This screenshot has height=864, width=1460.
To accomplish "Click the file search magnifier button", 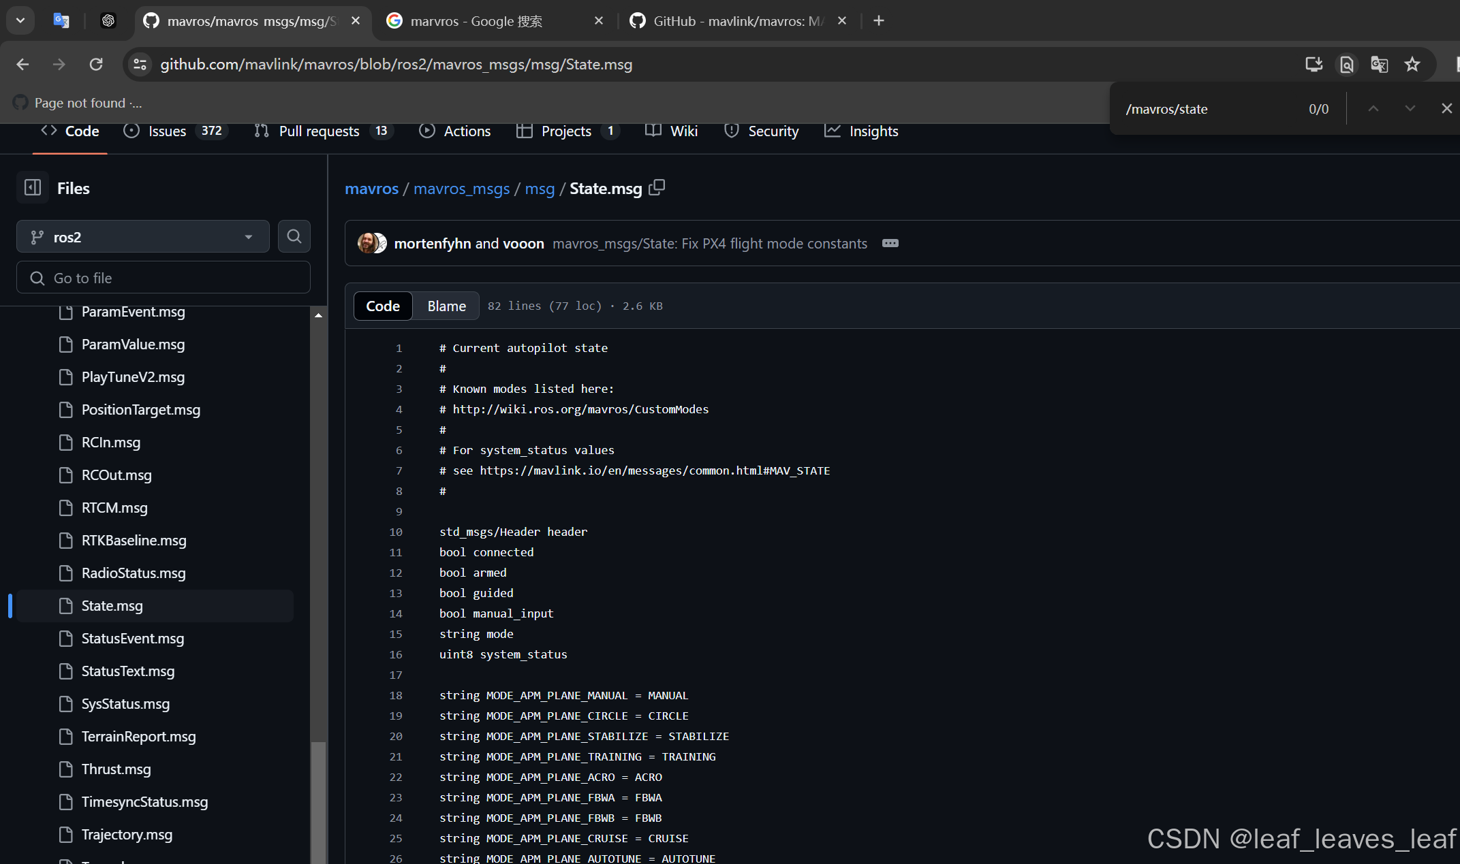I will pos(294,236).
